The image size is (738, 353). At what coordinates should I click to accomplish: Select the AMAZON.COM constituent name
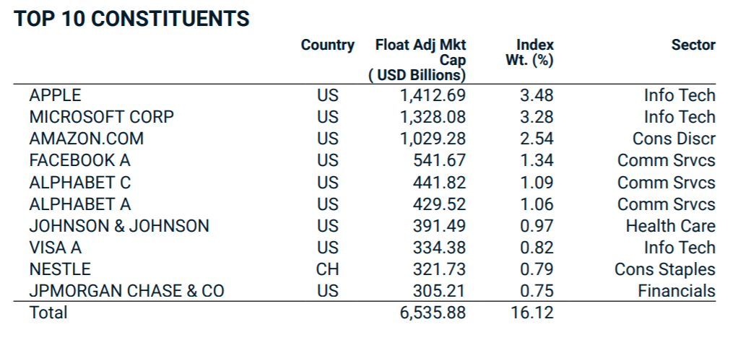click(x=87, y=139)
